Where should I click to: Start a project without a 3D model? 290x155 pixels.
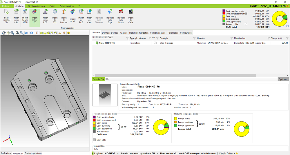pos(6,16)
